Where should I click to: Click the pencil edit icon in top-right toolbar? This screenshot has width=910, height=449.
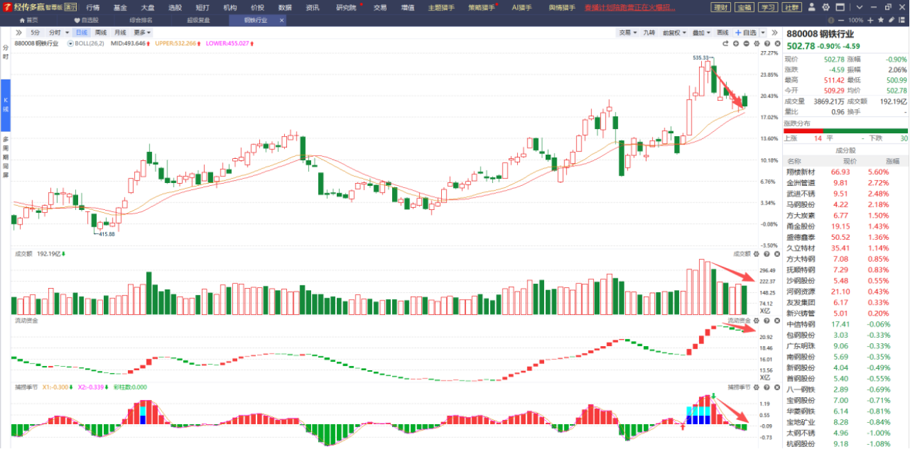pos(891,20)
